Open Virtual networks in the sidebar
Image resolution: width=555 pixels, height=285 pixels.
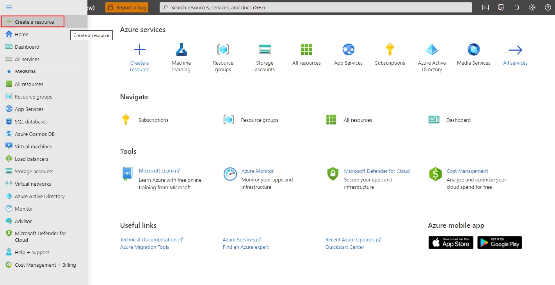pos(44,184)
